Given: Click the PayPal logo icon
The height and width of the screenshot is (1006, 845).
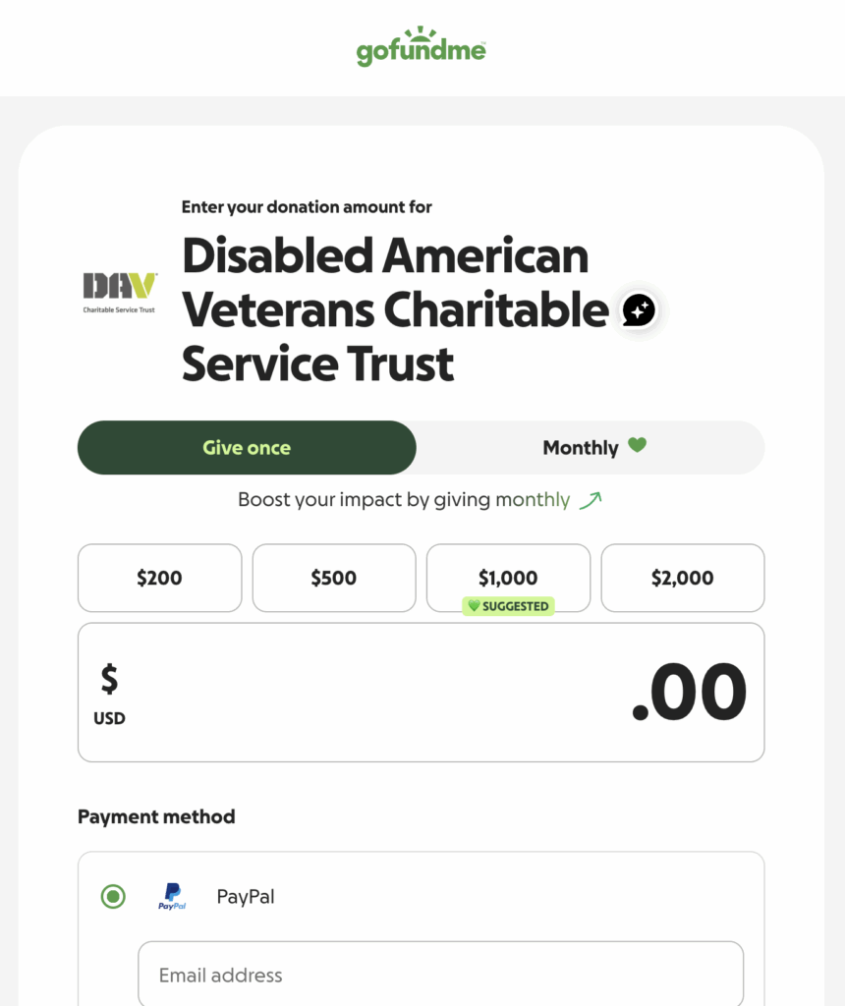Looking at the screenshot, I should click(172, 896).
